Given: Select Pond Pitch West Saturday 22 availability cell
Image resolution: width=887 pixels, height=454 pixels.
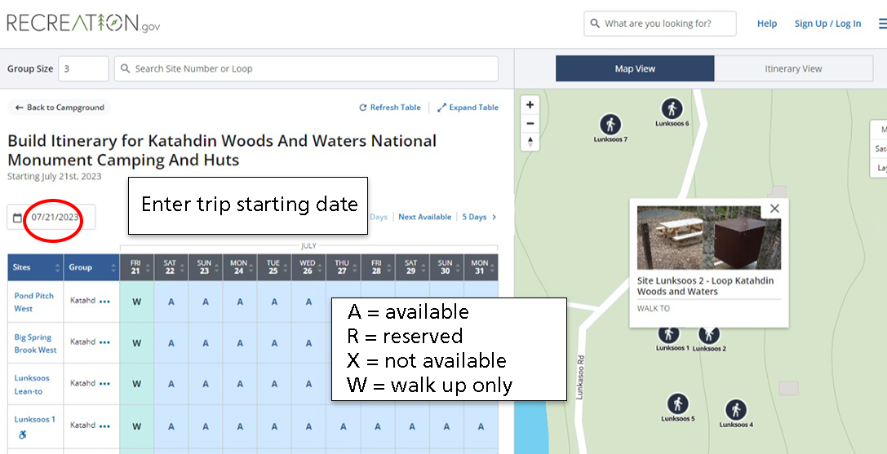Looking at the screenshot, I should 171,302.
